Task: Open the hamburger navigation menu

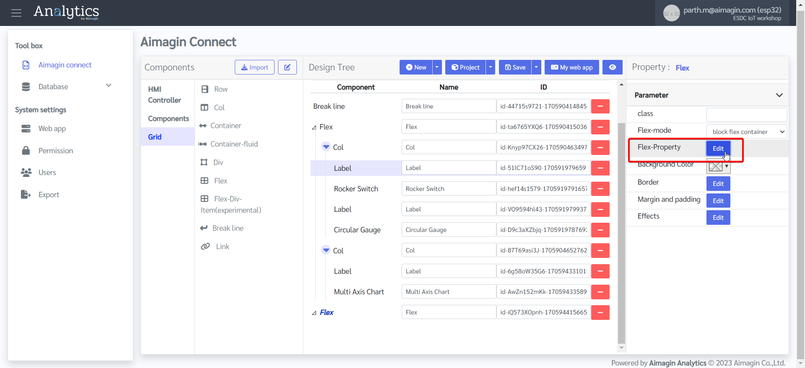Action: [16, 13]
